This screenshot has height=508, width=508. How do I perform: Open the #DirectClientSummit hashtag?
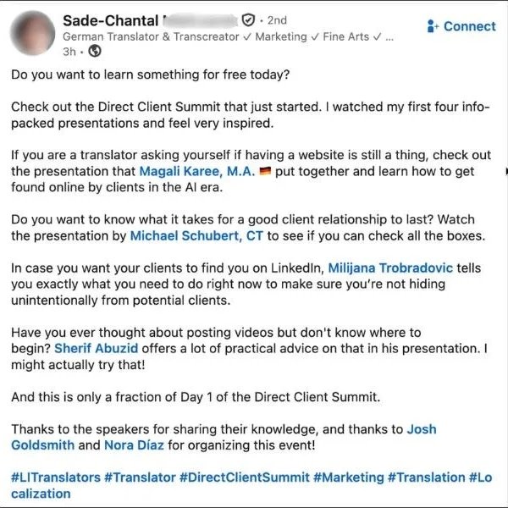245,478
